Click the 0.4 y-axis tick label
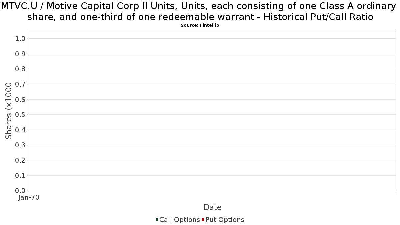 (x=20, y=130)
